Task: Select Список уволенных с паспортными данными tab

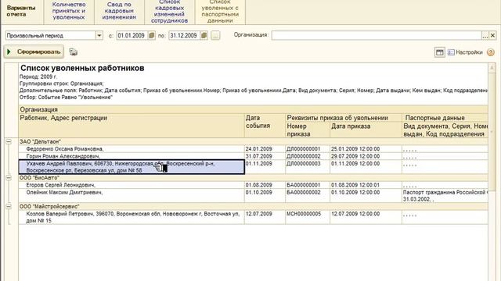Action: coord(220,12)
